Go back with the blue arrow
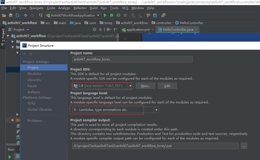The width and height of the screenshot is (260, 160). coord(26,15)
